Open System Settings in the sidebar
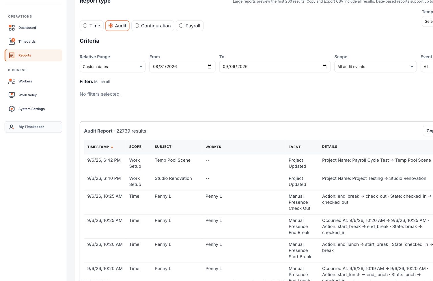The height and width of the screenshot is (281, 433). click(33, 109)
